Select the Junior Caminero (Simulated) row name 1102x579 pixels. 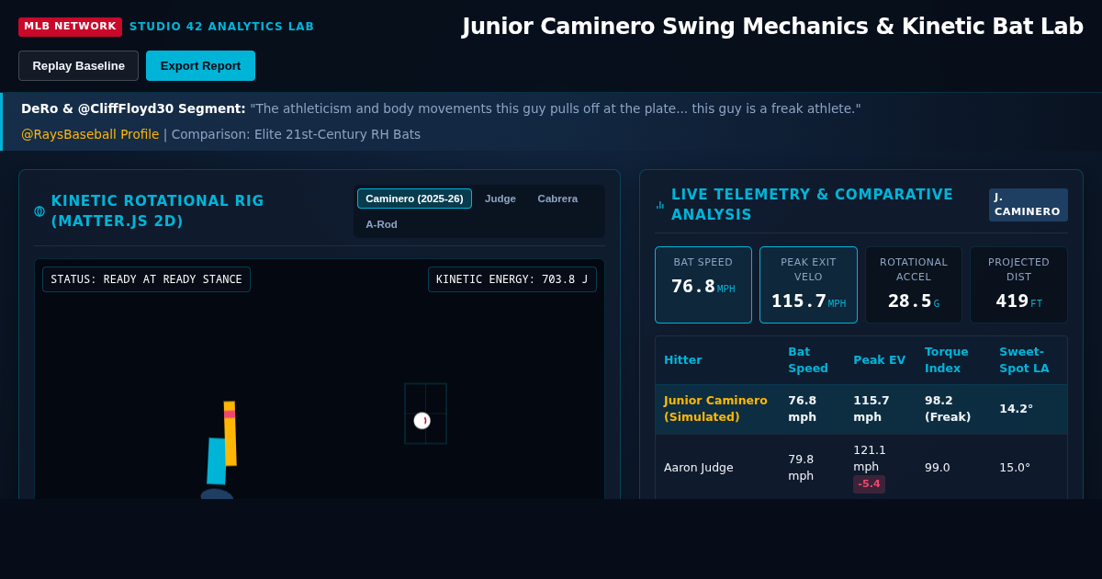click(715, 409)
